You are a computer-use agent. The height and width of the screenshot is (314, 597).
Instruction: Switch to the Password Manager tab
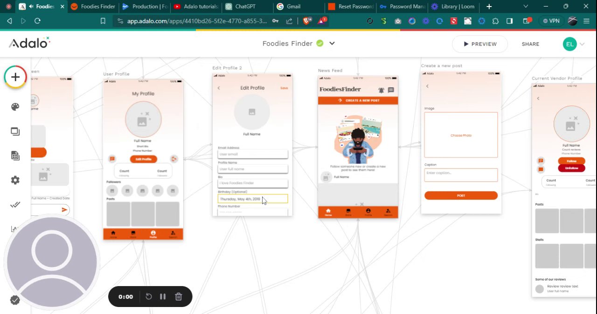pyautogui.click(x=402, y=7)
